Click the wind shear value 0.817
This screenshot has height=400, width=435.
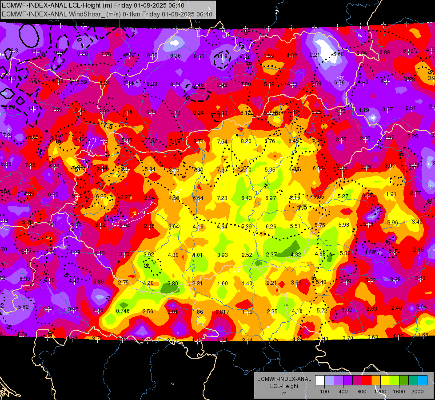(x=223, y=312)
